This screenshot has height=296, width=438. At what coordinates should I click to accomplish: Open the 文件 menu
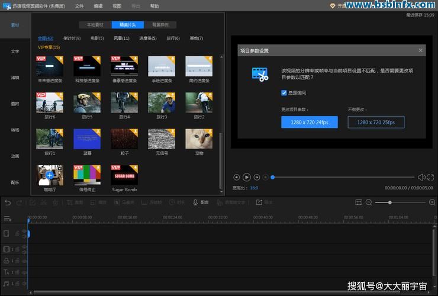79,6
